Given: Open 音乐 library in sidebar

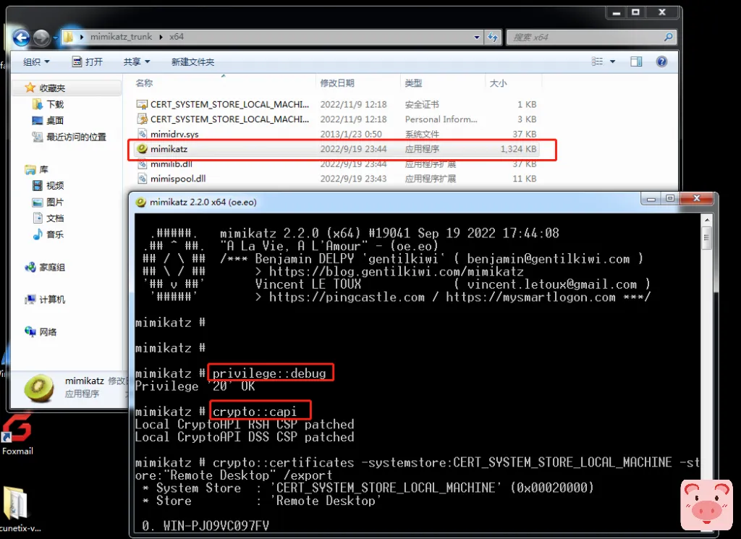Looking at the screenshot, I should (55, 234).
